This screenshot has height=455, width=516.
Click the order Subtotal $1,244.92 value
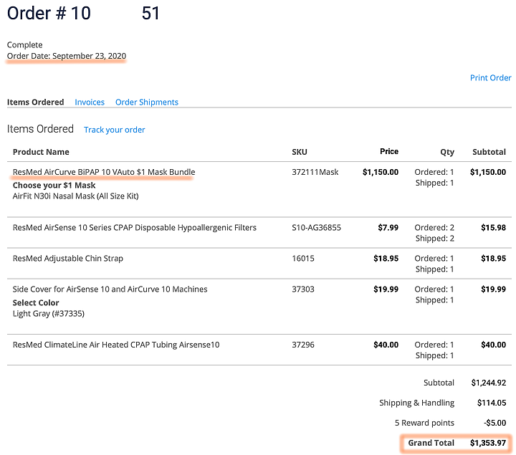[489, 383]
